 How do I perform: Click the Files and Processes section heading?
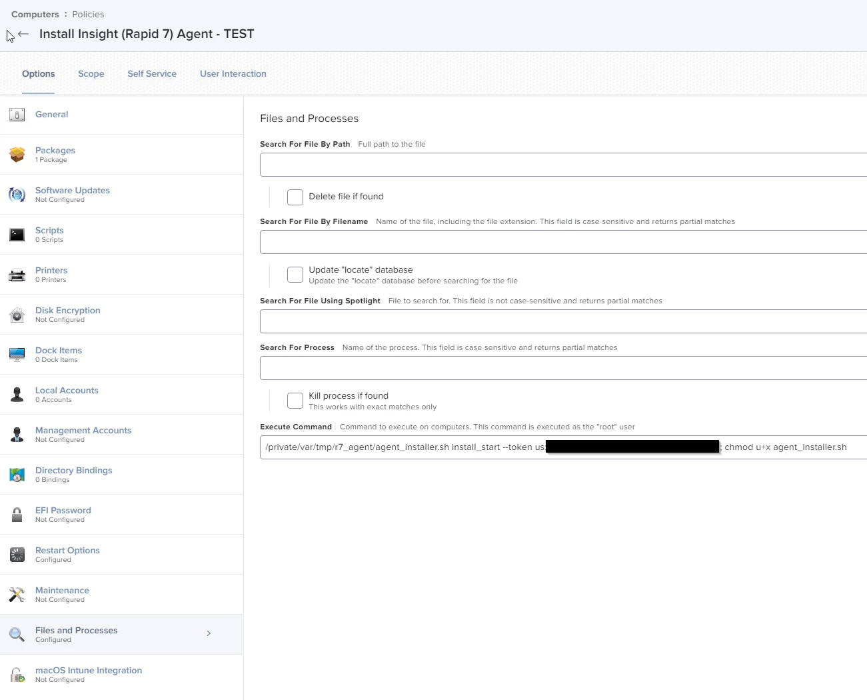pyautogui.click(x=309, y=119)
